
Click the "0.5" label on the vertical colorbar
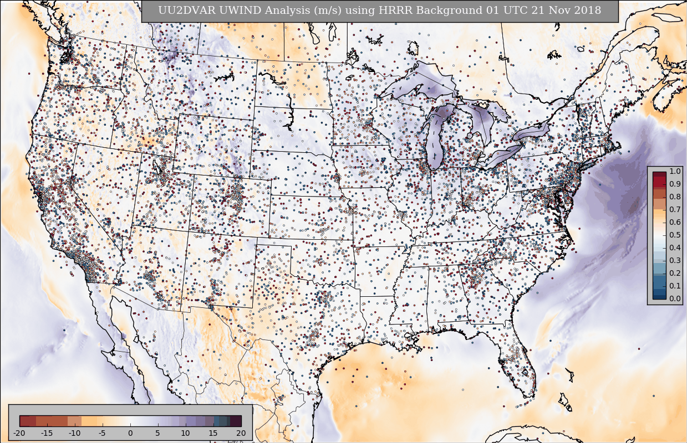(x=675, y=235)
